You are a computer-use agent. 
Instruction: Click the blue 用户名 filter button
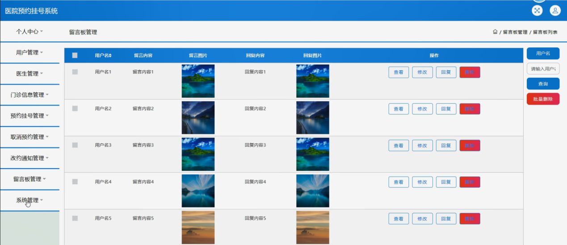pyautogui.click(x=543, y=54)
